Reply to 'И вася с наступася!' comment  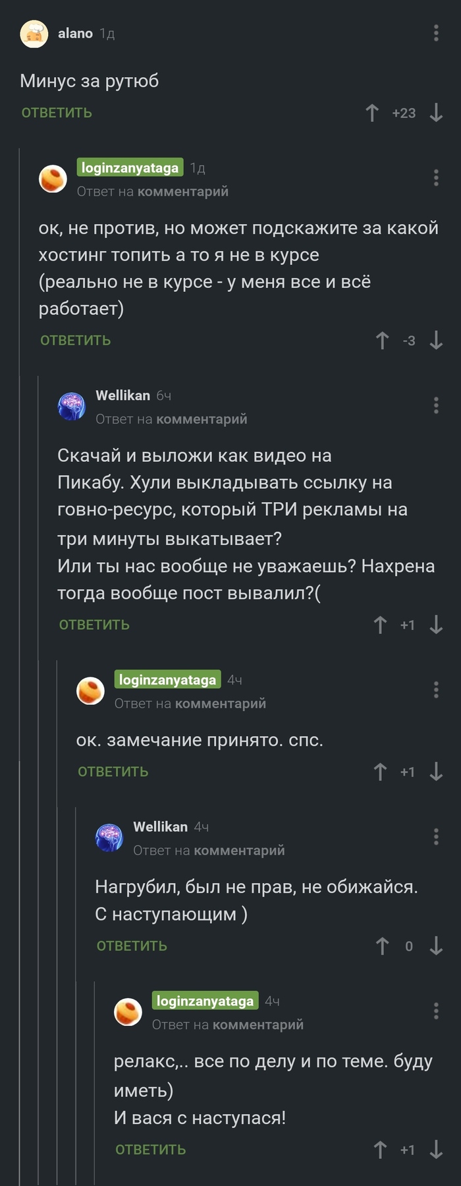pyautogui.click(x=151, y=1150)
